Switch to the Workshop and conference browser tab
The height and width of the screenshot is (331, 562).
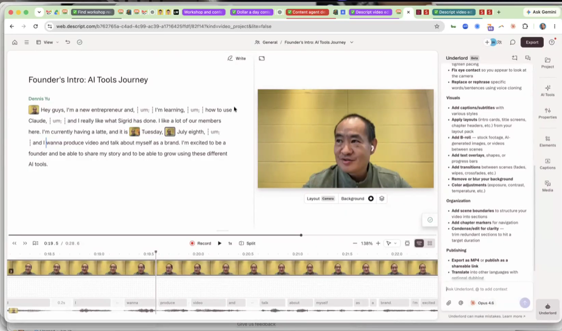tap(204, 12)
